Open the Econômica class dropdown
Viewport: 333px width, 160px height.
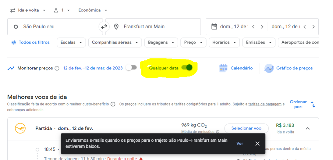click(x=93, y=10)
